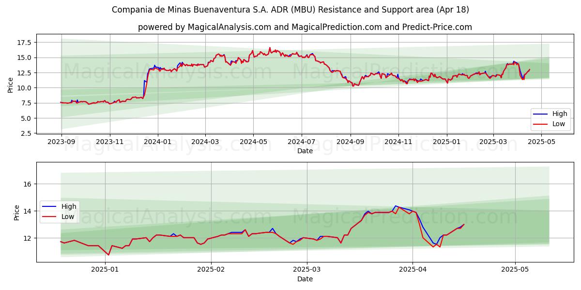Click the 2.5 y-axis tick label
This screenshot has height=290, width=581.
(x=27, y=133)
